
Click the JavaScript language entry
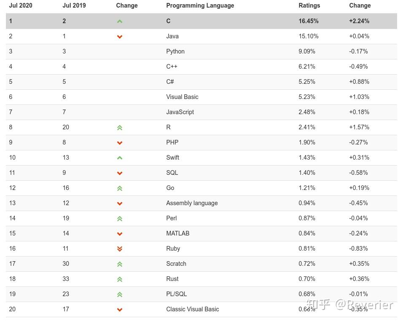pos(180,112)
